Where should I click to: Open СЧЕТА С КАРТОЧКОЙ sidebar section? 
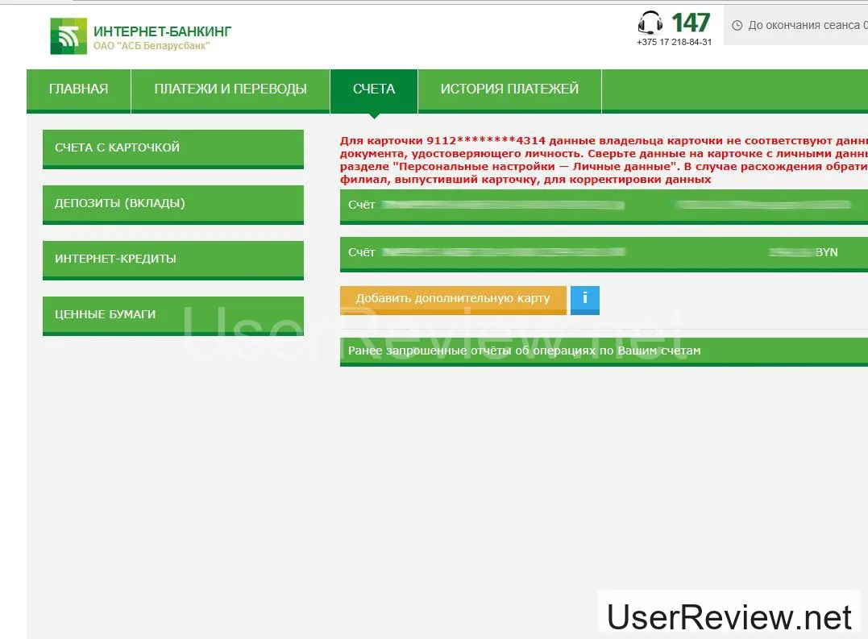coord(172,148)
